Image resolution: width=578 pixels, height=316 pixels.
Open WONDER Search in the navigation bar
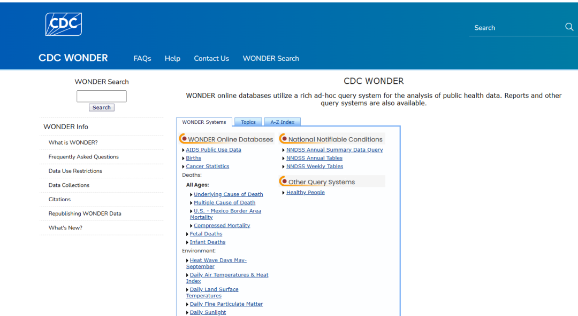(271, 59)
